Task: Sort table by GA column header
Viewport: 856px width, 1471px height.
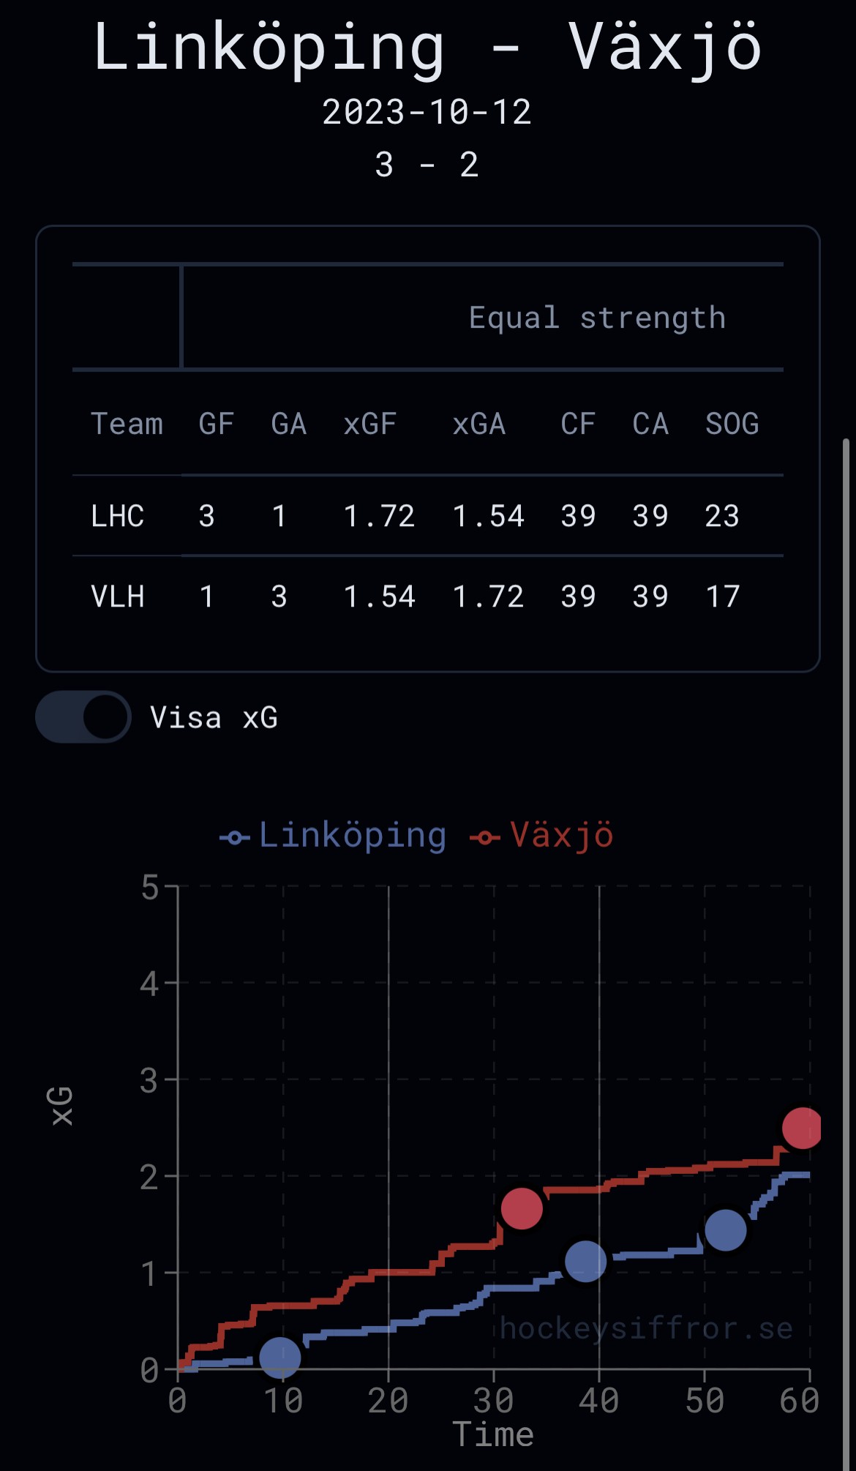Action: pyautogui.click(x=288, y=424)
